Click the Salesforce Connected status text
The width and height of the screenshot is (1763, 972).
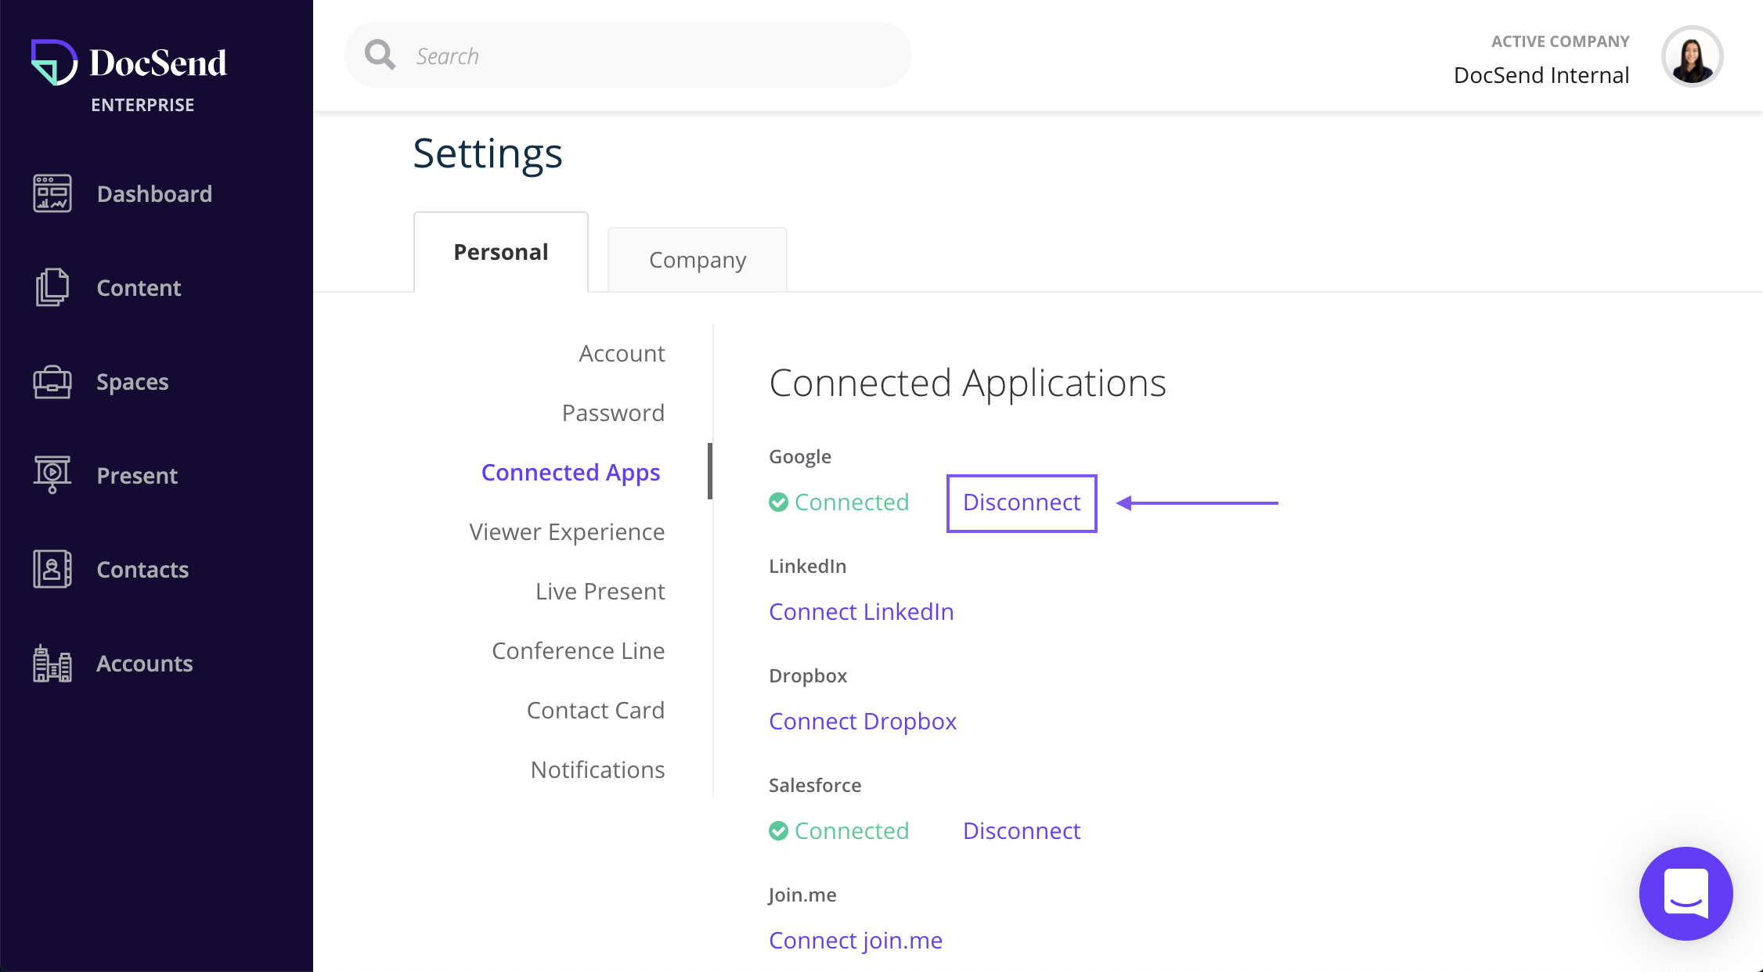coord(852,831)
